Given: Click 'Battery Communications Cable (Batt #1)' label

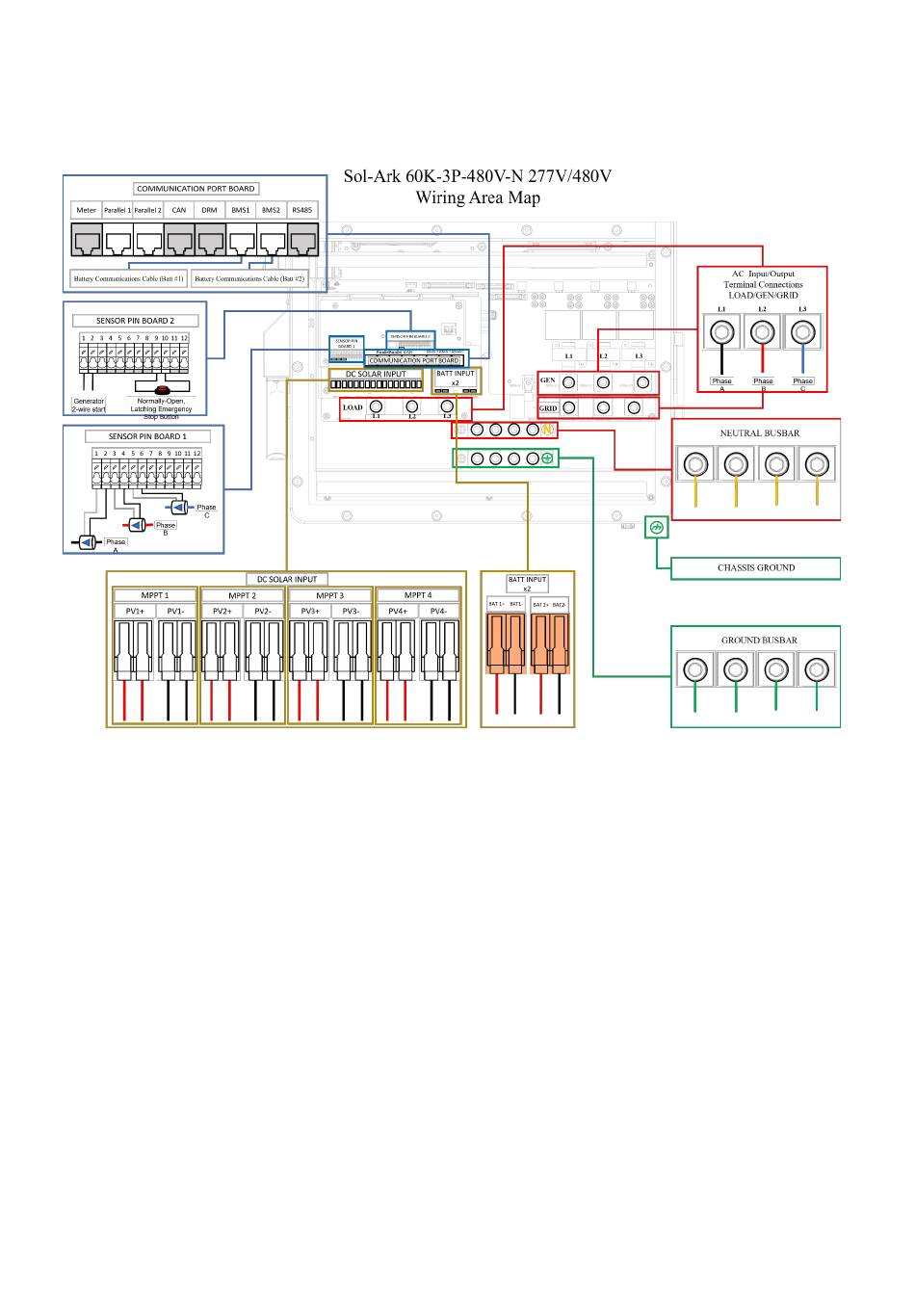Looking at the screenshot, I should (x=129, y=278).
